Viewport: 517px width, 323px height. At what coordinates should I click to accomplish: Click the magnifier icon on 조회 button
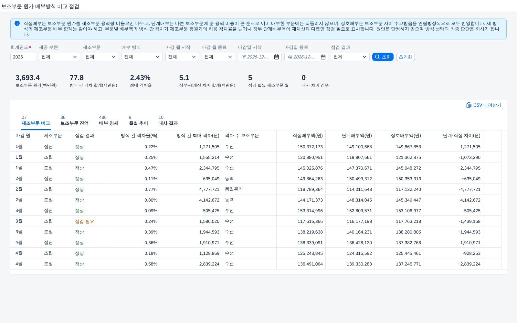click(x=377, y=57)
